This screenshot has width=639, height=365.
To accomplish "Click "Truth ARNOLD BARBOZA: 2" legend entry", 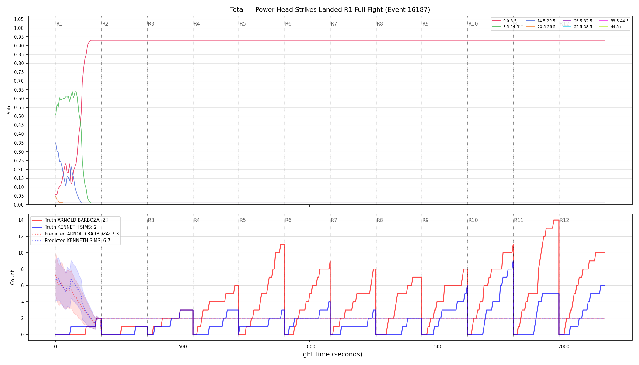I will [x=75, y=220].
